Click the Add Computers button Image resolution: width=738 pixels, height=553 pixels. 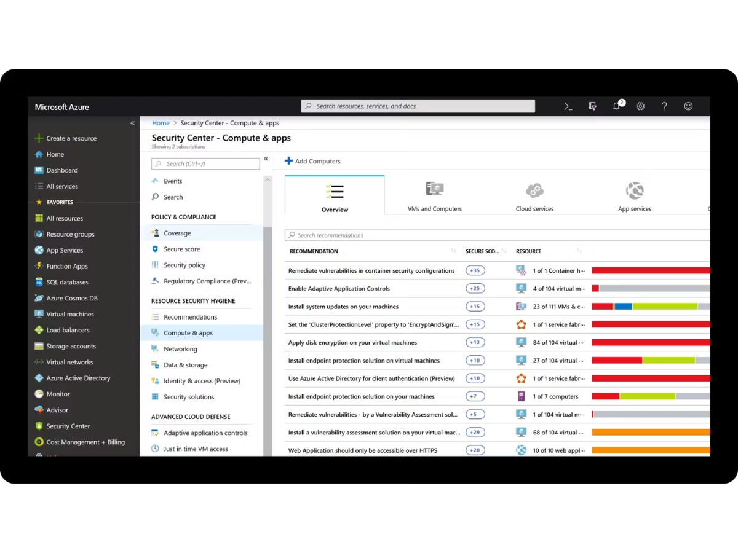coord(312,161)
